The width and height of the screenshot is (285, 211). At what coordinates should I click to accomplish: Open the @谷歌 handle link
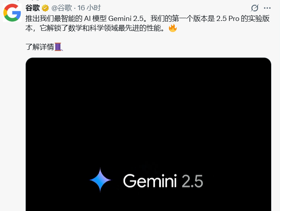tap(62, 8)
